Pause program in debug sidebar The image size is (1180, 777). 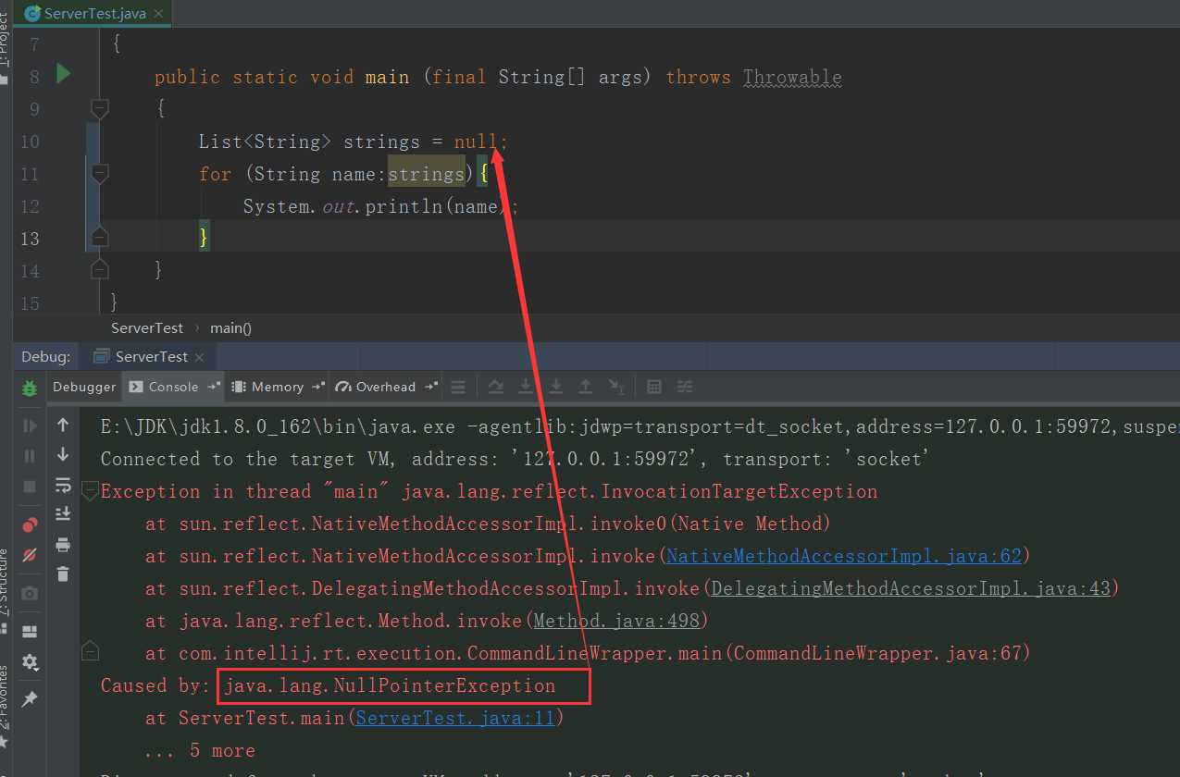point(30,455)
